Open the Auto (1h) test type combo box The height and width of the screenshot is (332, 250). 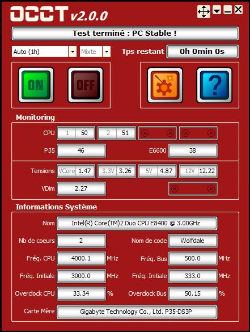point(44,52)
